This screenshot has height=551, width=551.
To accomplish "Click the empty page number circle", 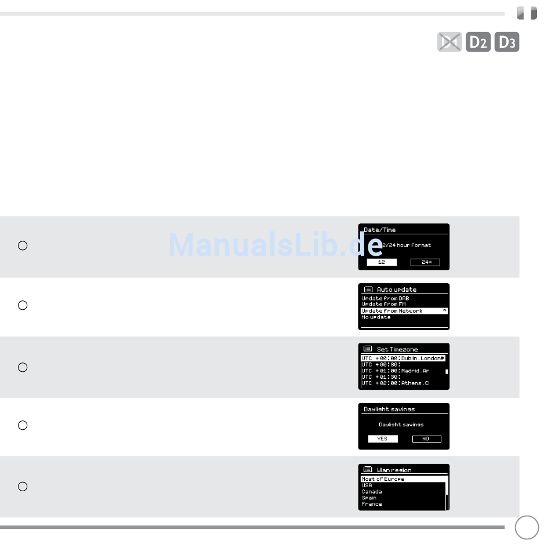I will pos(527,527).
